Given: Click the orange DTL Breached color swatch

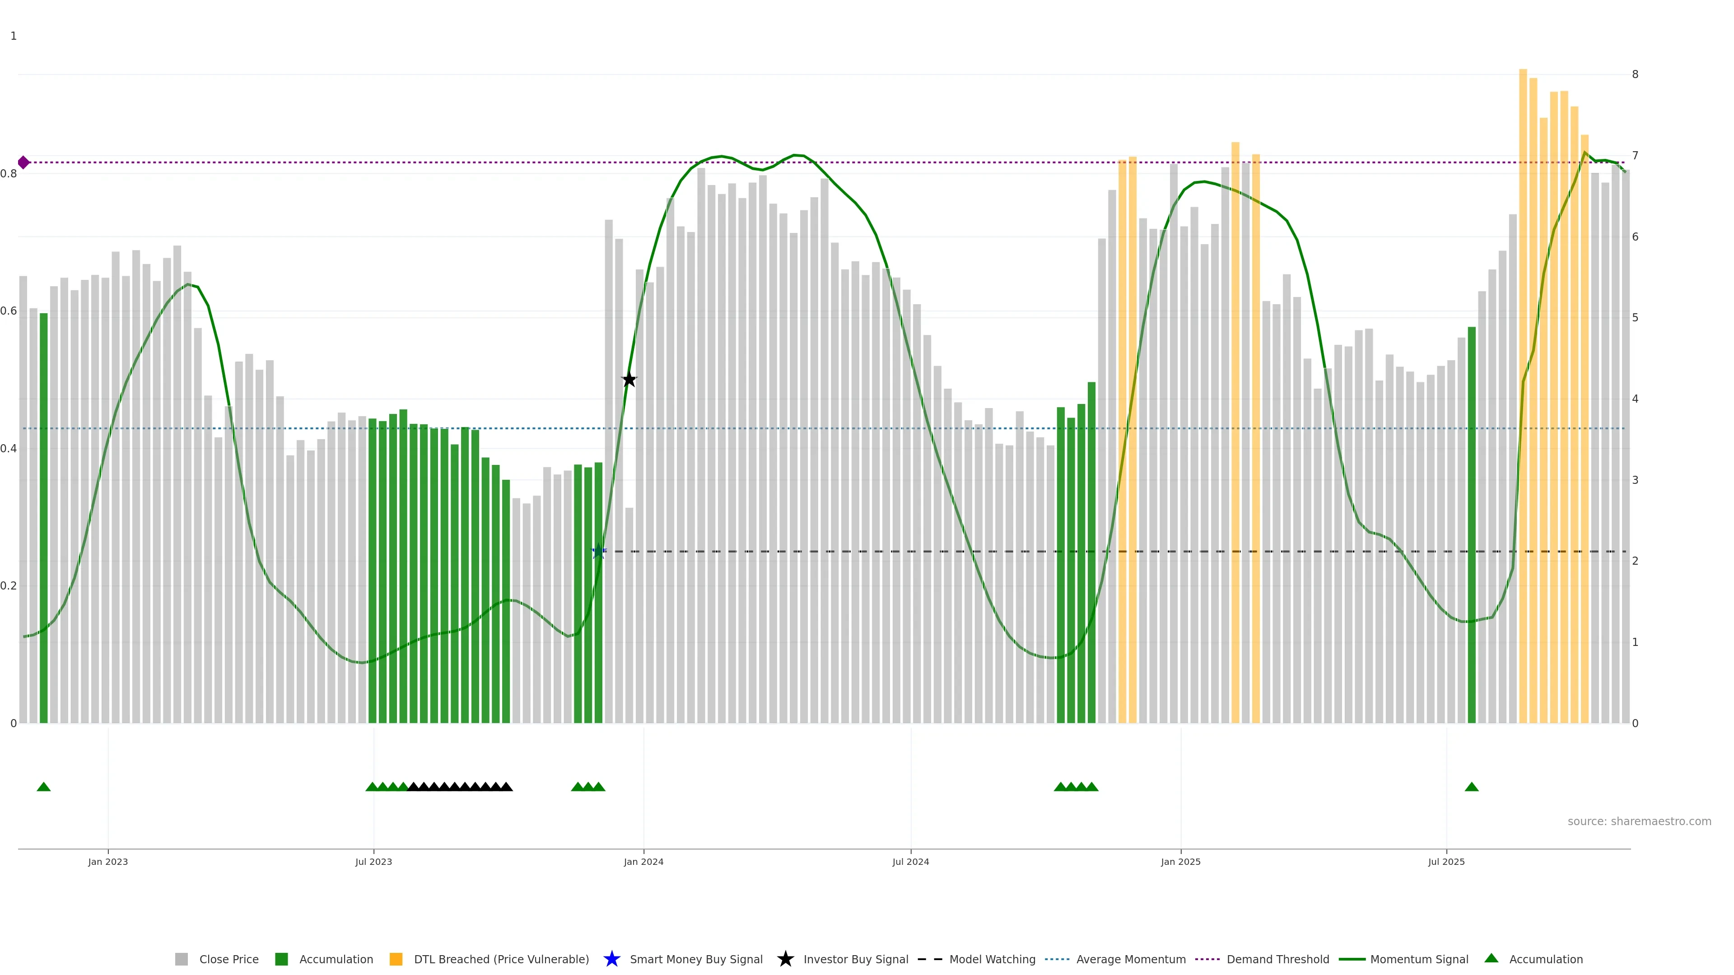Looking at the screenshot, I should tap(396, 959).
